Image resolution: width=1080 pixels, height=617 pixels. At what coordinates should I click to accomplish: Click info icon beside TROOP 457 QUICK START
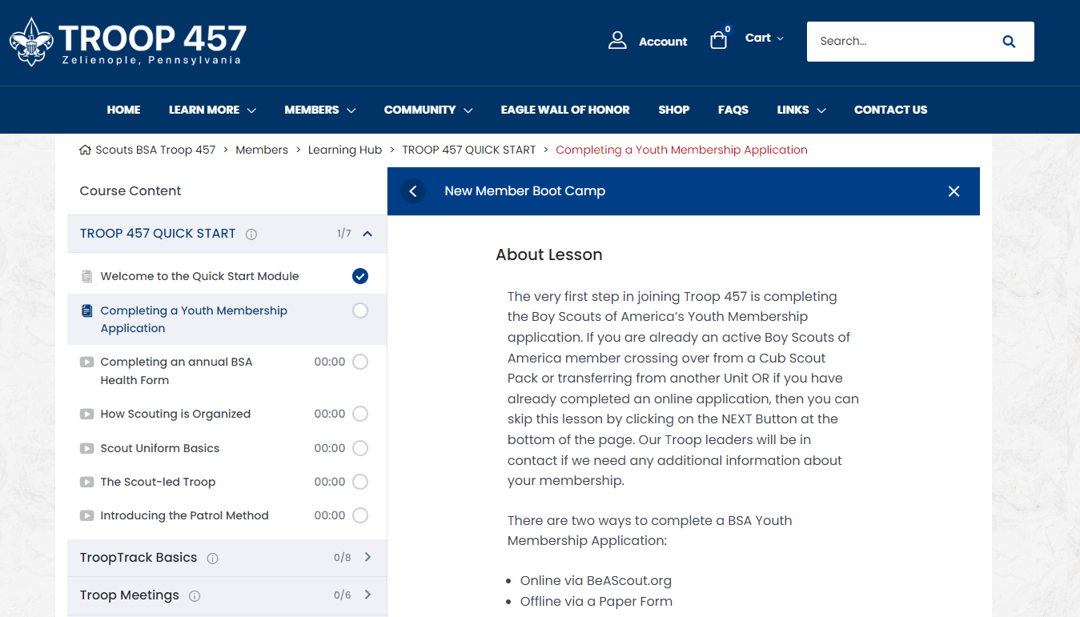pos(251,234)
